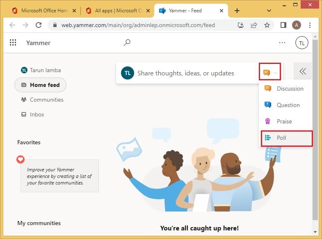
Task: Minimize the browser window
Action: [284, 5]
